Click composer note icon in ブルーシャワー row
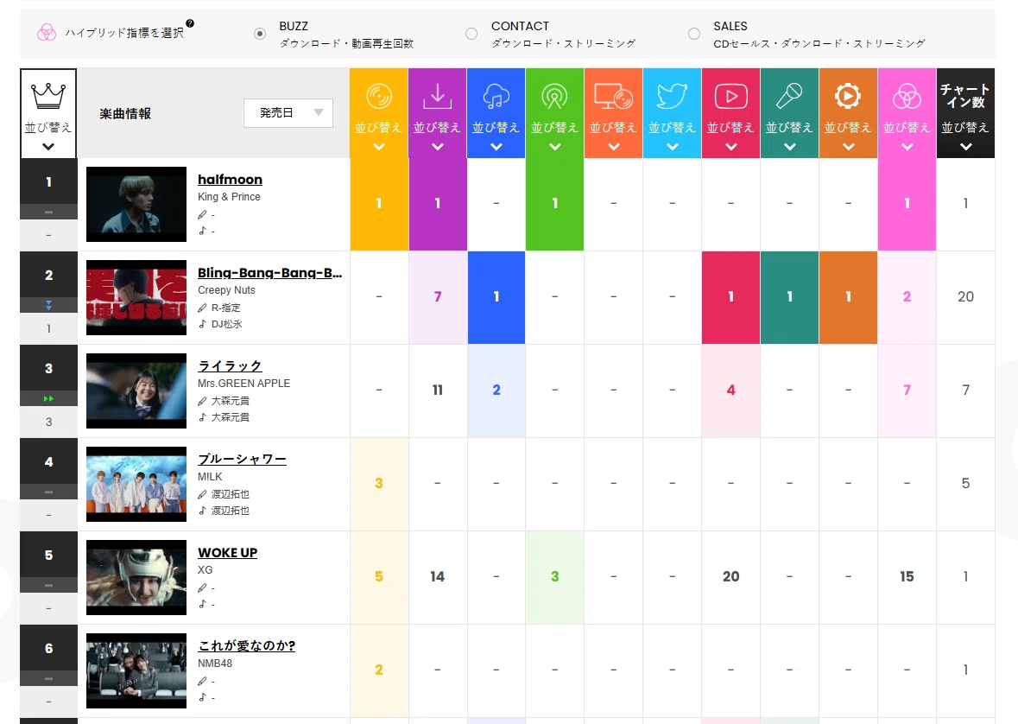Image resolution: width=1018 pixels, height=724 pixels. coord(203,511)
